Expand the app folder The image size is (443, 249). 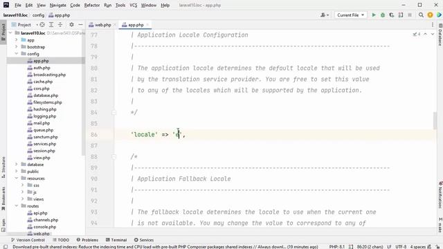click(17, 40)
